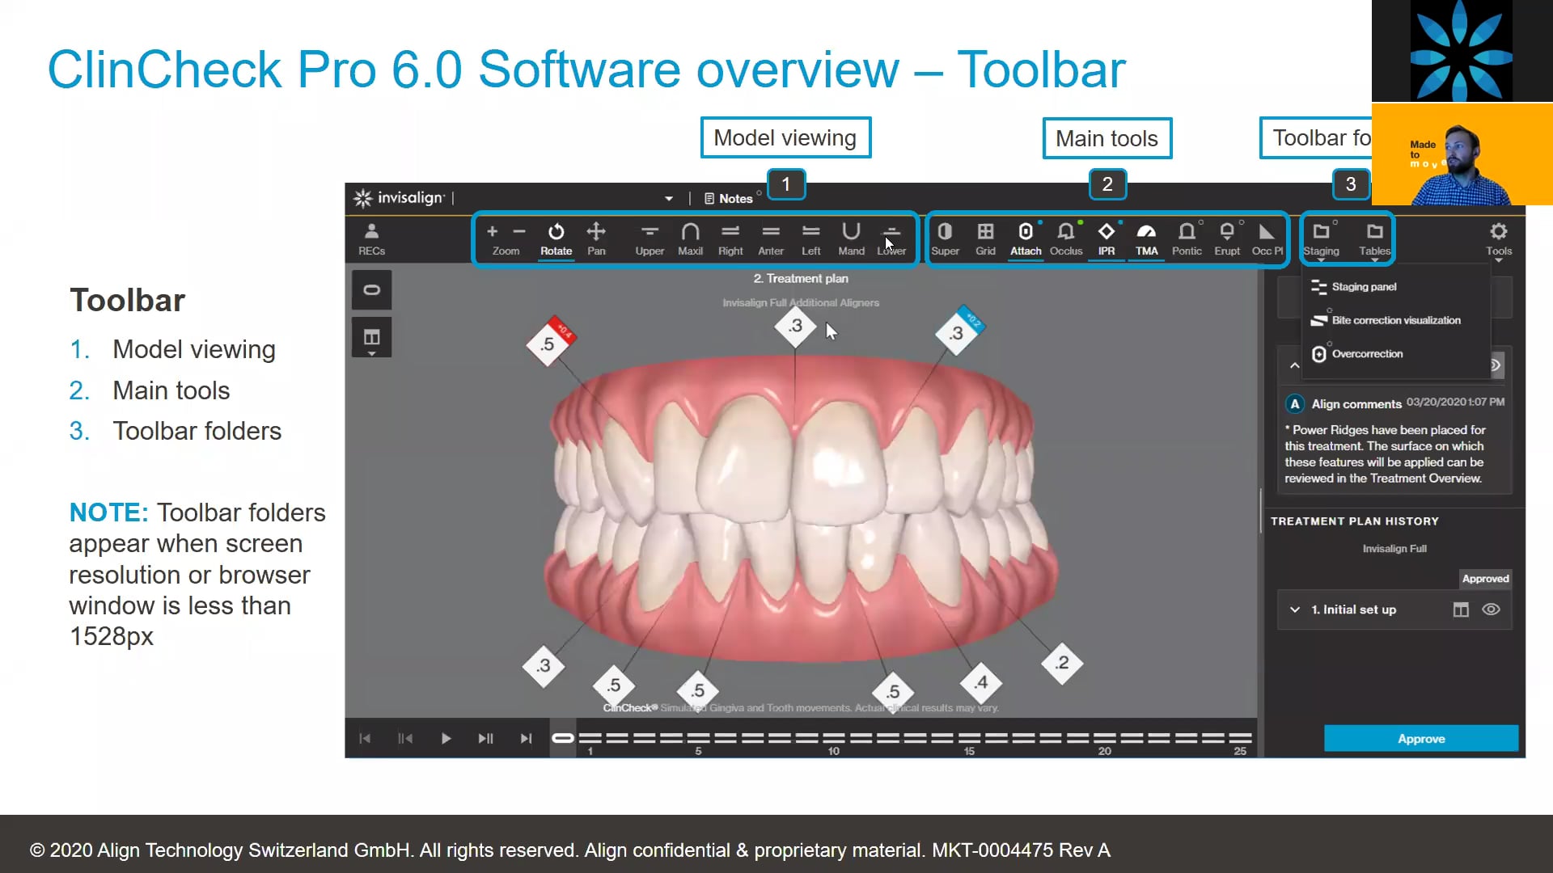Screen dimensions: 1553x873
Task: Select the Tables toolbar folder
Action: (1375, 238)
